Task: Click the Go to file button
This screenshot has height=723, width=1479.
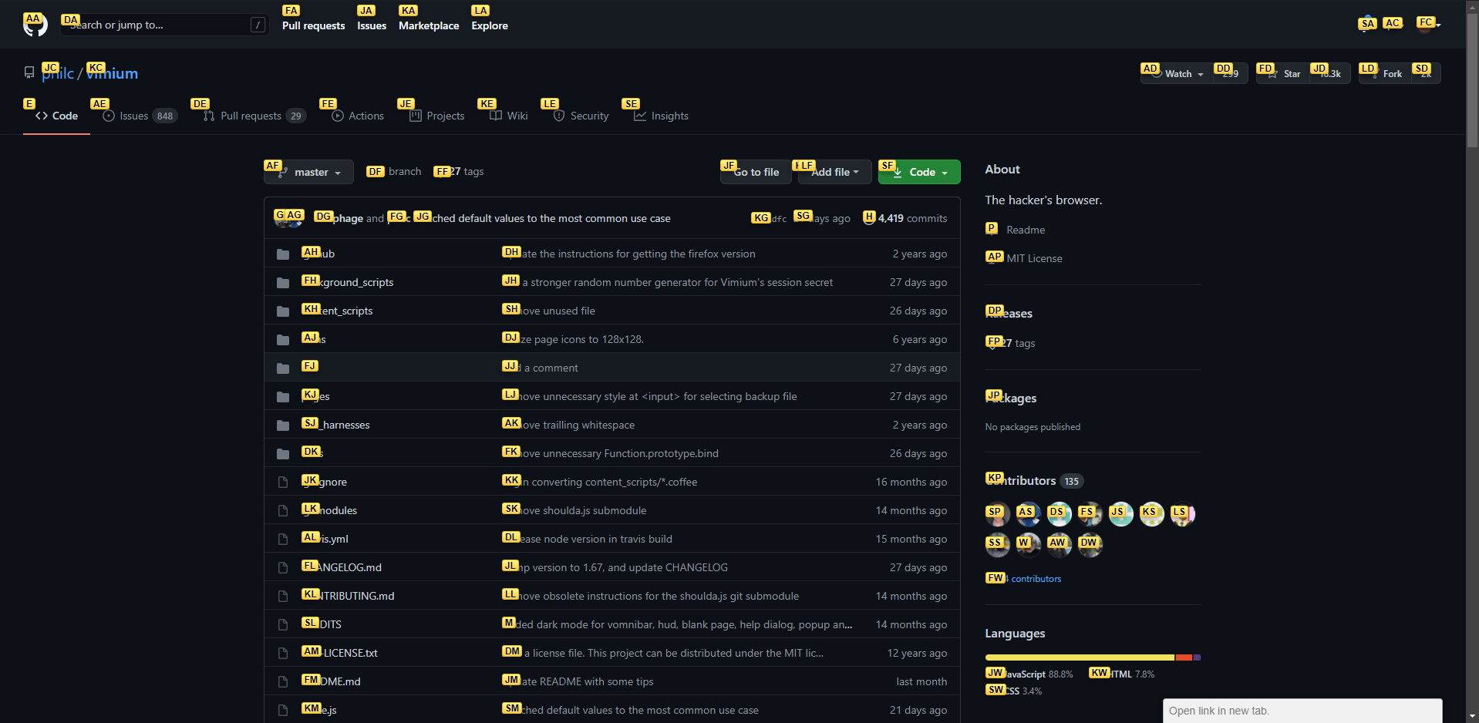Action: pos(756,172)
